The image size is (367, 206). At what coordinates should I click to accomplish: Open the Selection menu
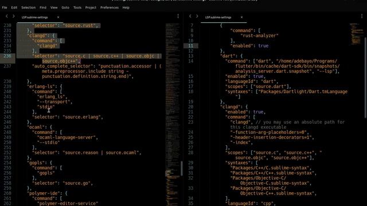point(28,7)
